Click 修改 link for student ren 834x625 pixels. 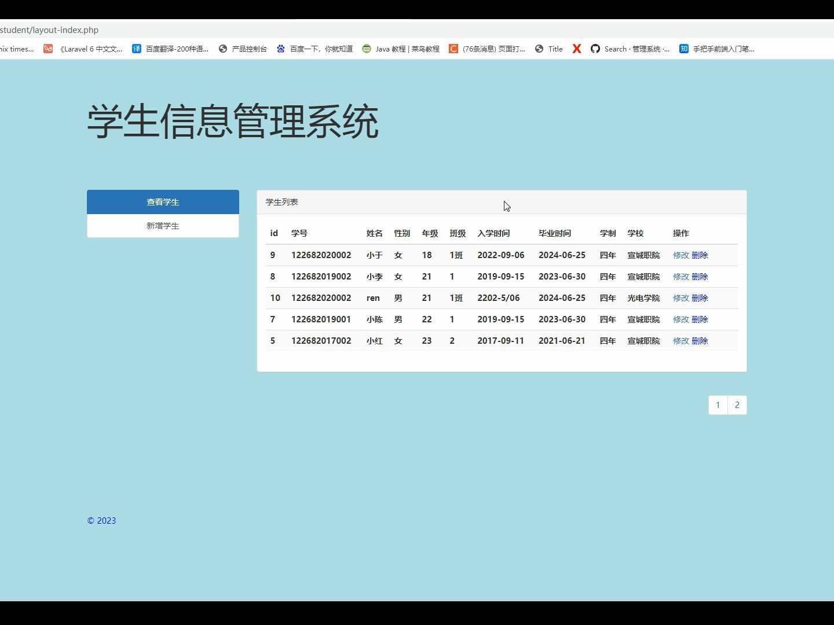[682, 298]
